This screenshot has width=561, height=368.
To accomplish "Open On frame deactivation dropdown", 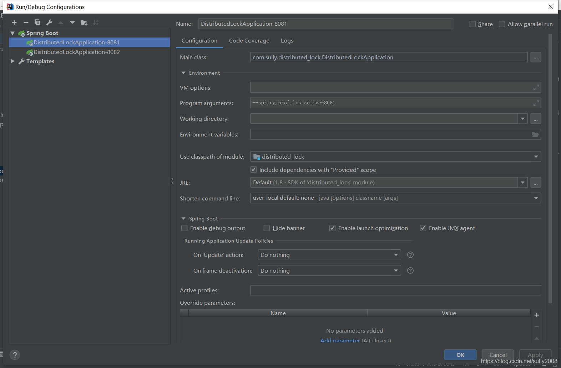I will point(396,270).
